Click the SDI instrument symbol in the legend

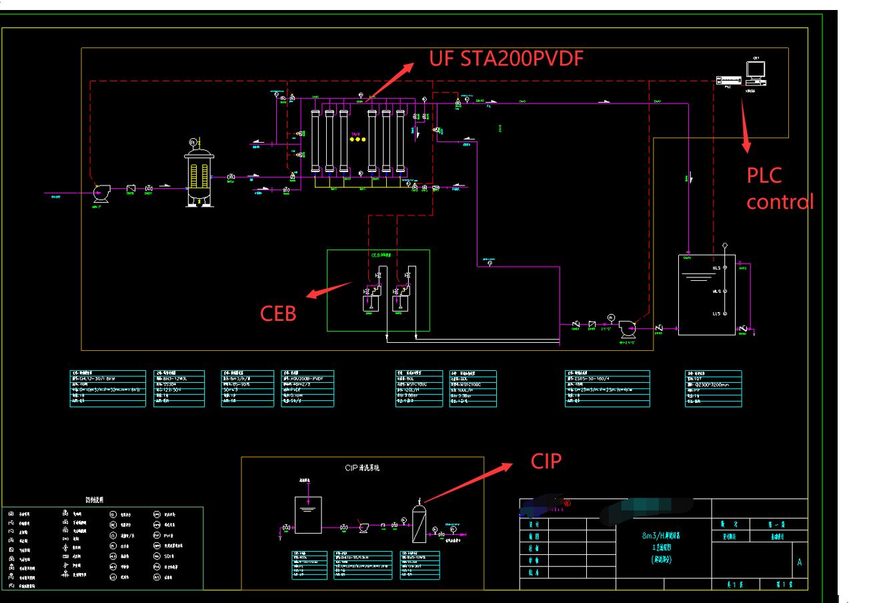pos(158,556)
